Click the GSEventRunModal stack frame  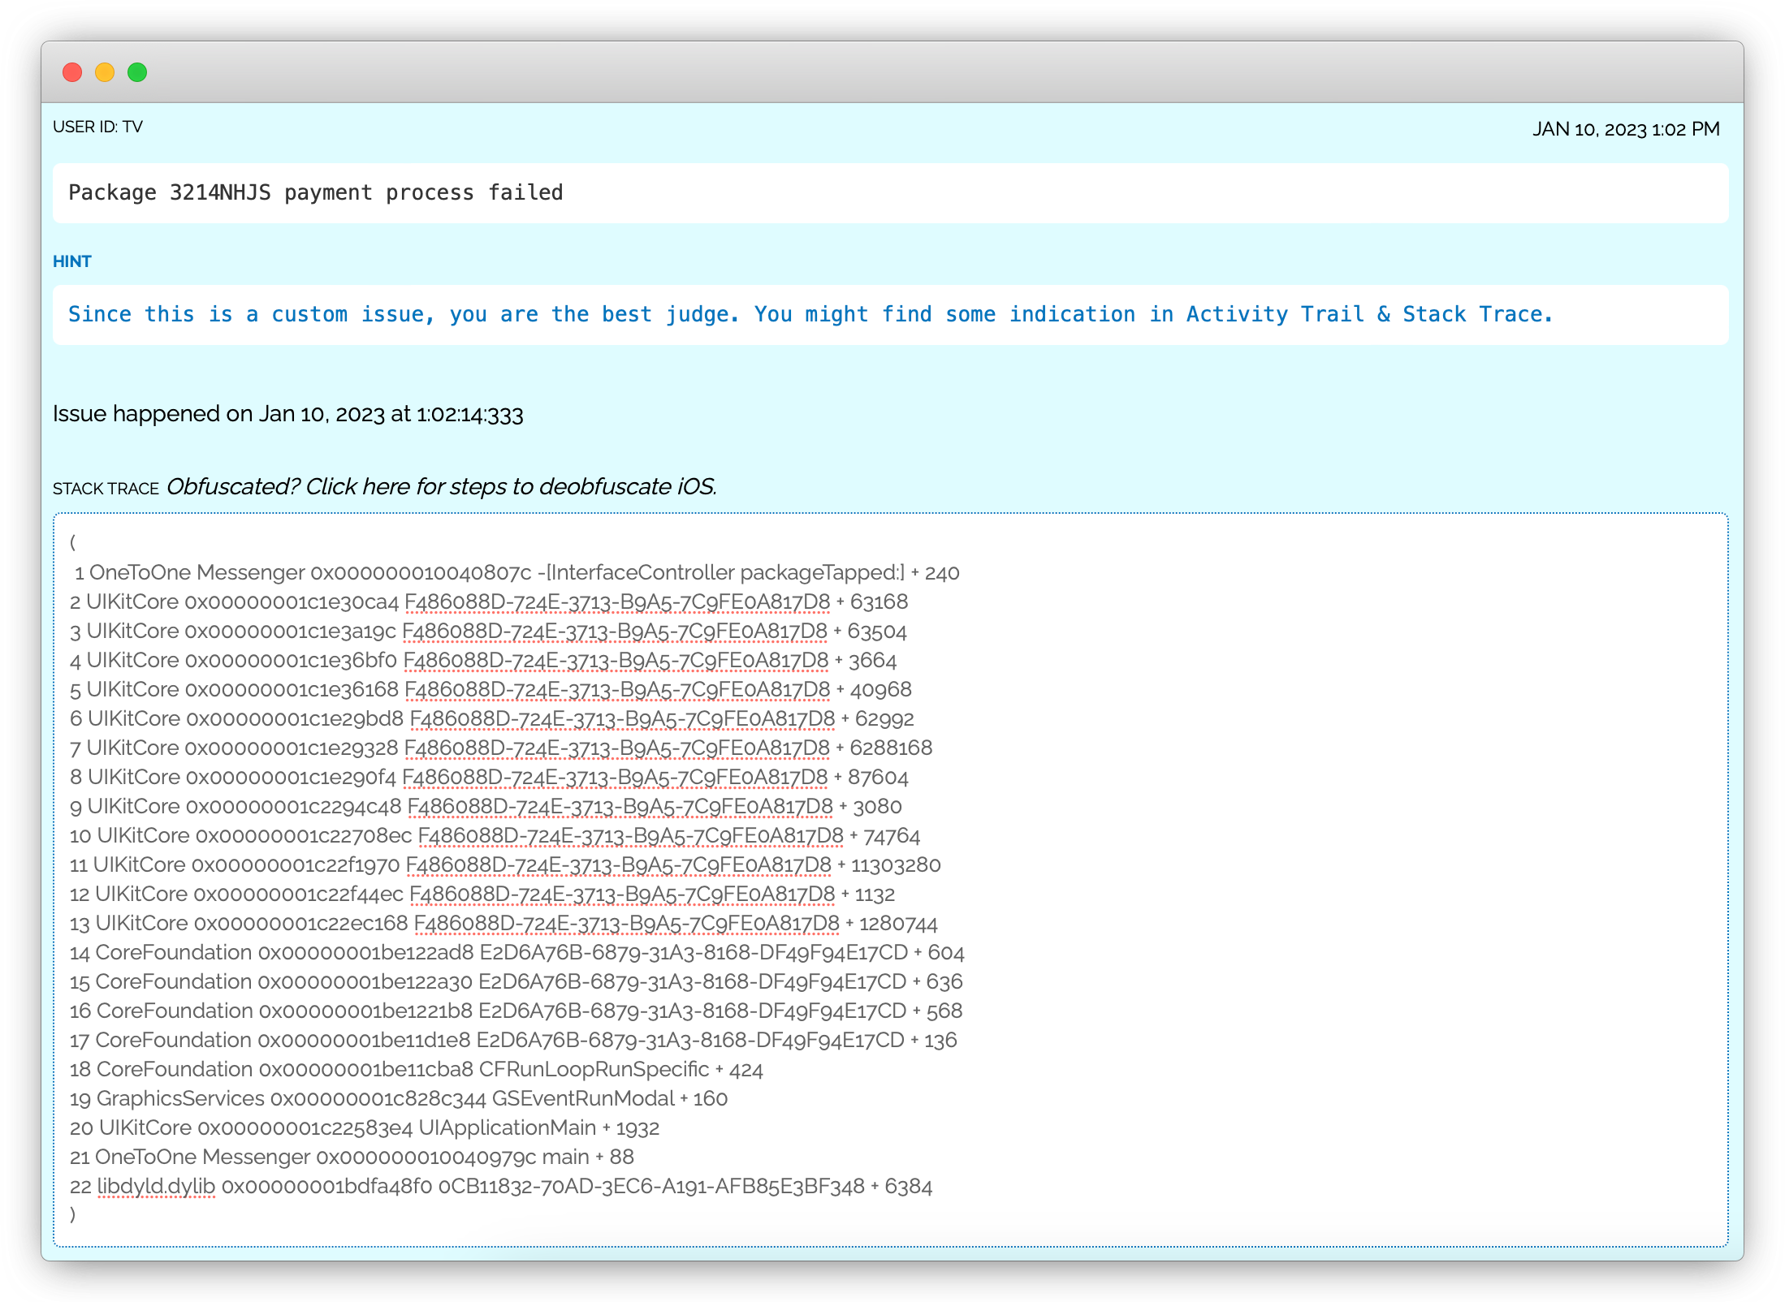(x=398, y=1098)
